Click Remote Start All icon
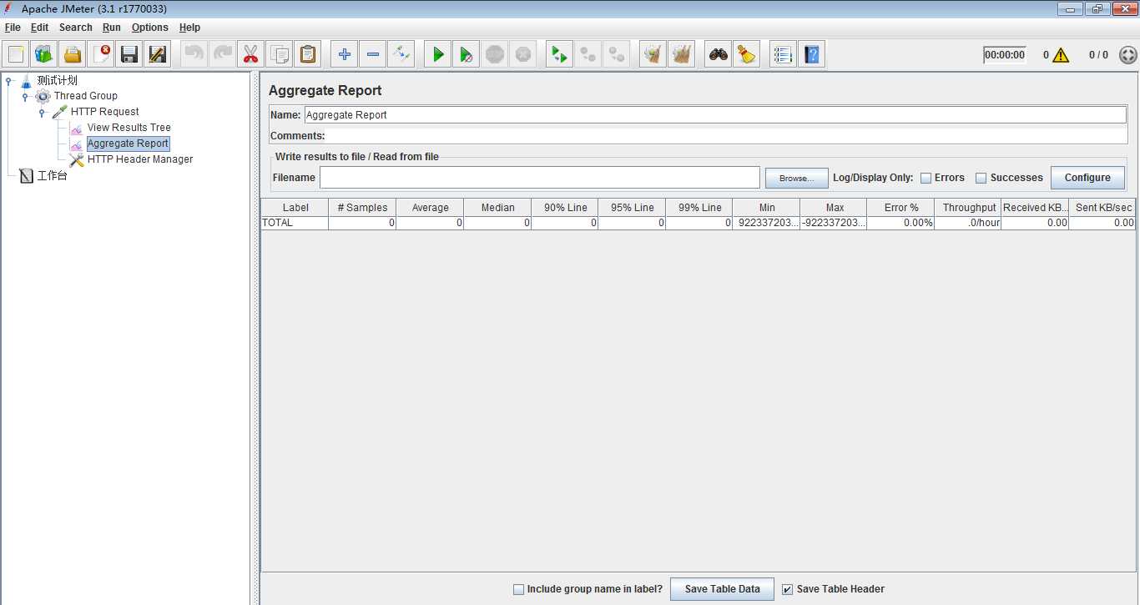Viewport: 1140px width, 605px height. pyautogui.click(x=560, y=55)
